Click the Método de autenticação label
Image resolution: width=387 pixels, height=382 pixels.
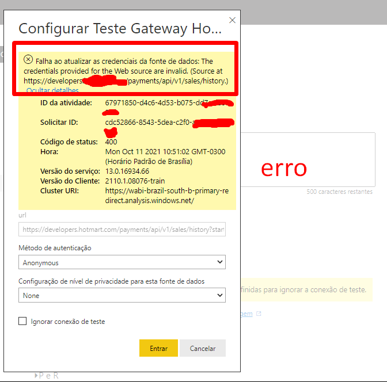click(55, 248)
